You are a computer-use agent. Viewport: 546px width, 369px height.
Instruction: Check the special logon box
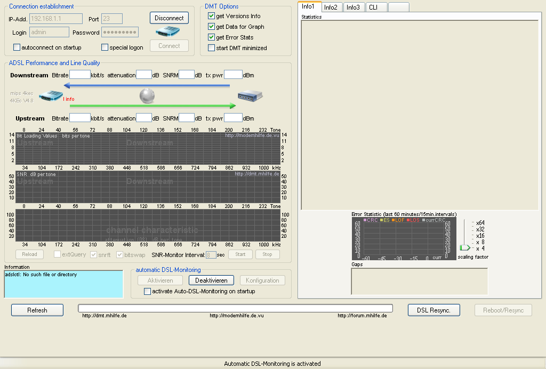coord(105,47)
